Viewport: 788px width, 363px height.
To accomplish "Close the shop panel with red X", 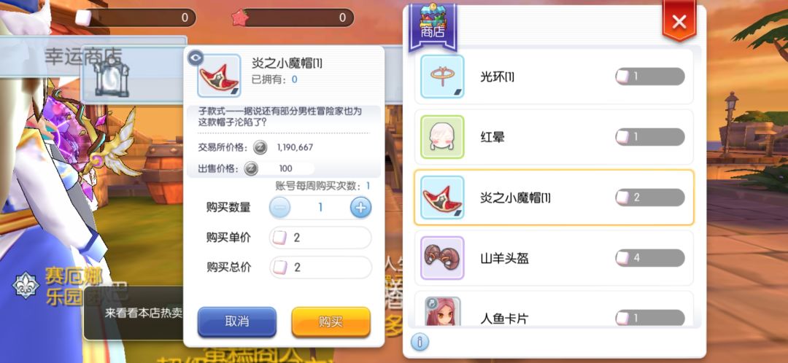I will tap(679, 22).
